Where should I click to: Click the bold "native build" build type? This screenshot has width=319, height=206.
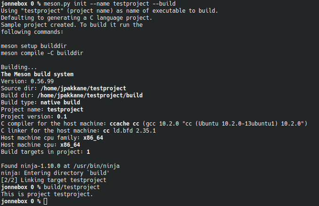point(60,103)
